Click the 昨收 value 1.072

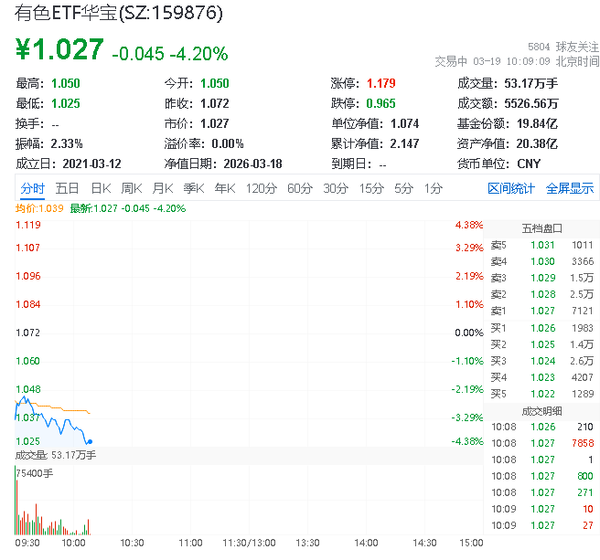click(x=215, y=103)
